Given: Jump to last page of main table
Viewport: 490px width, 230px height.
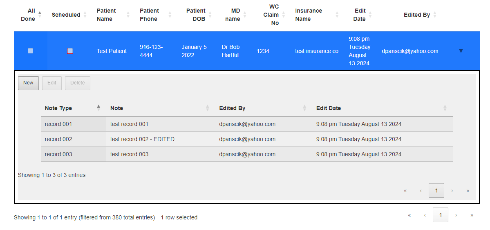Looking at the screenshot, I should 472,215.
